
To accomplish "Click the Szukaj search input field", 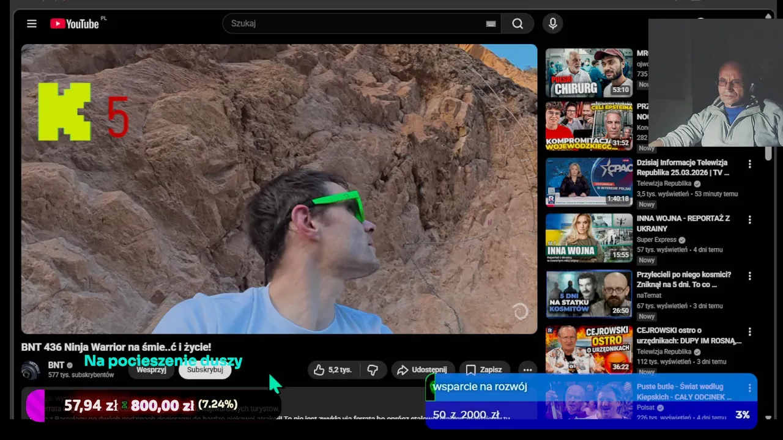I will point(362,23).
